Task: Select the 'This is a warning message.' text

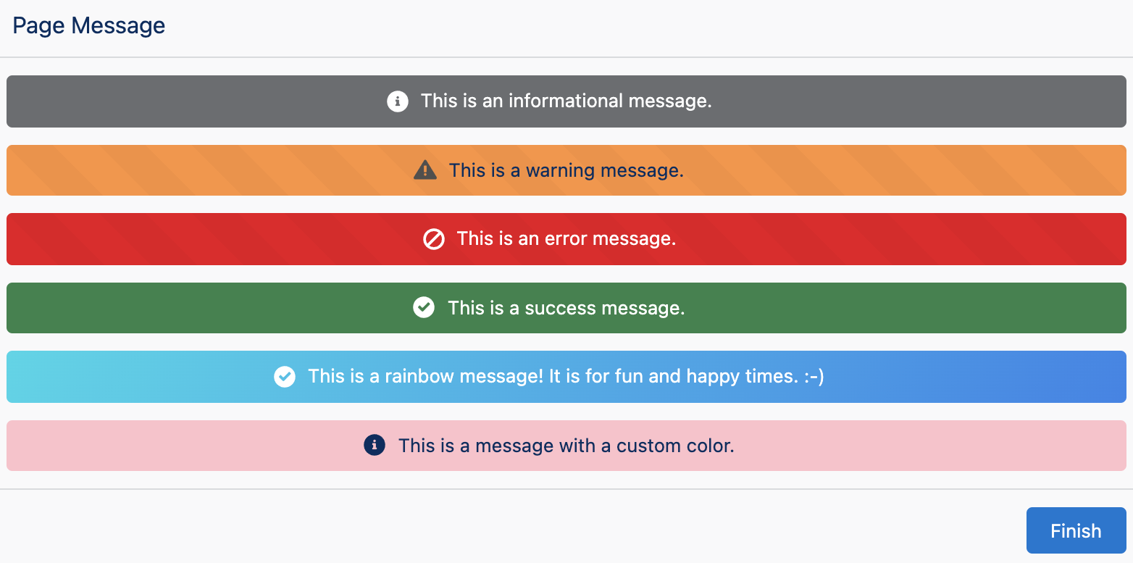Action: click(x=566, y=170)
